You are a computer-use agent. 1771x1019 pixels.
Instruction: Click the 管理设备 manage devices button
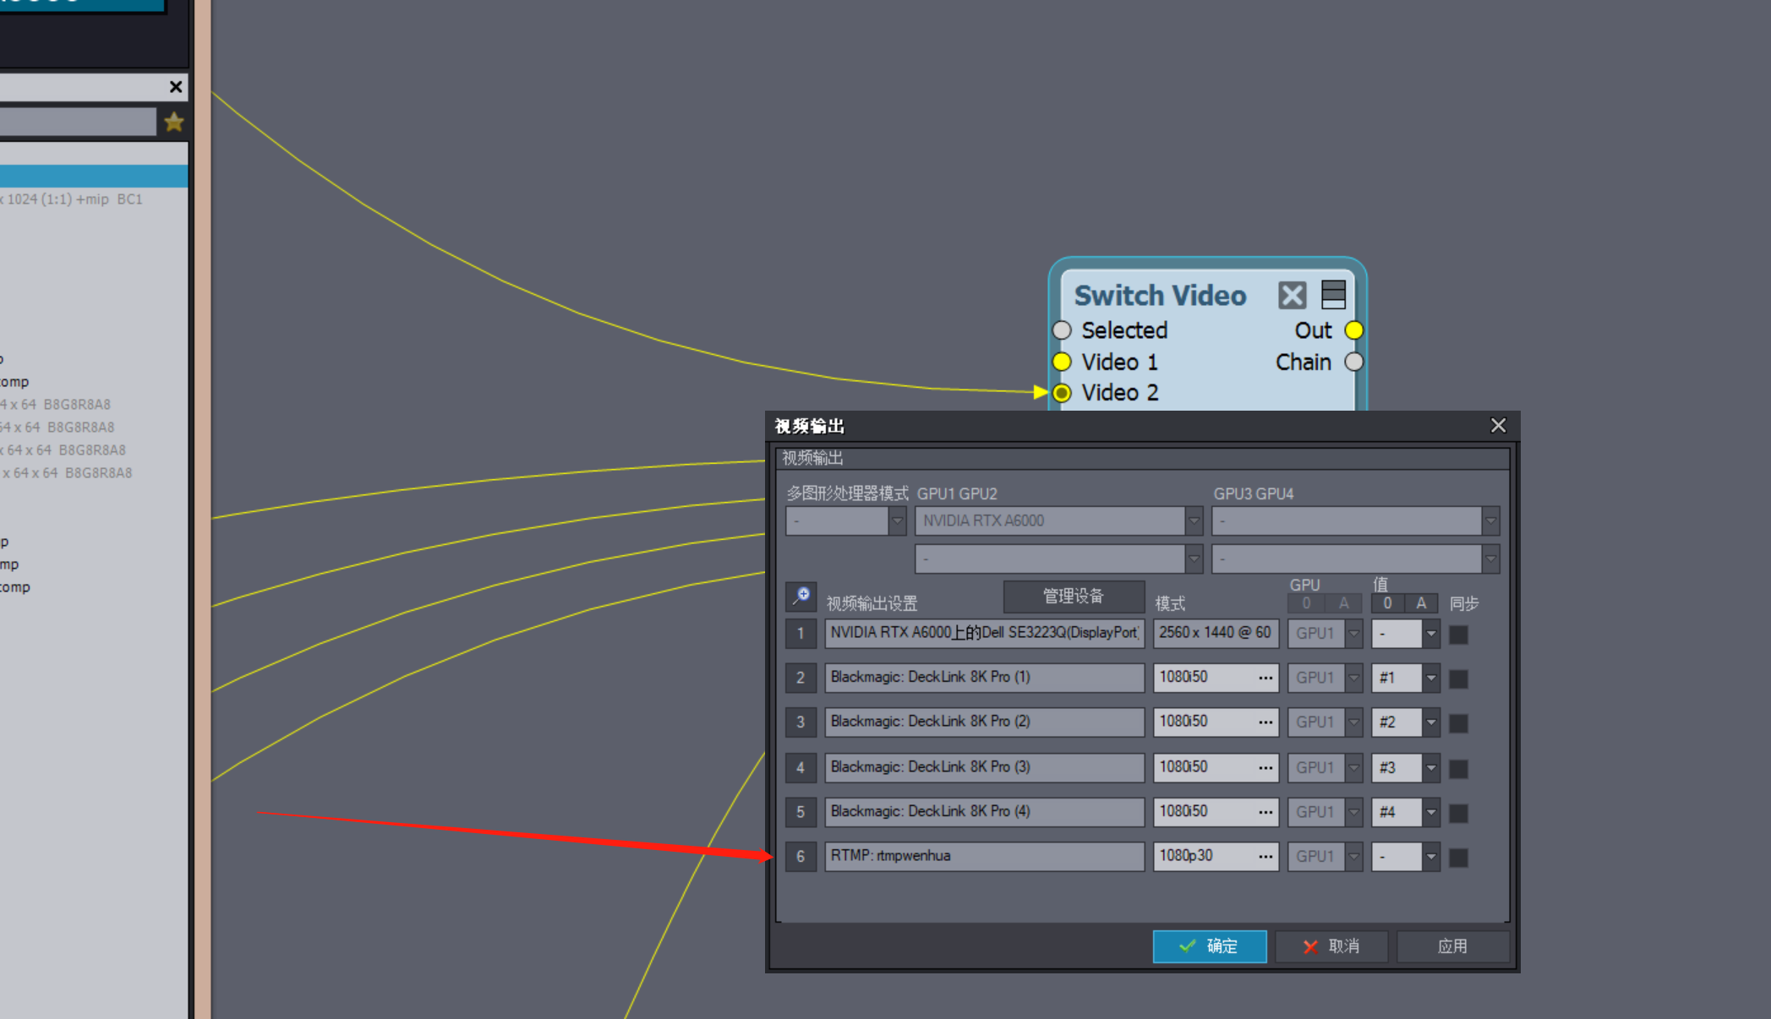click(1073, 597)
